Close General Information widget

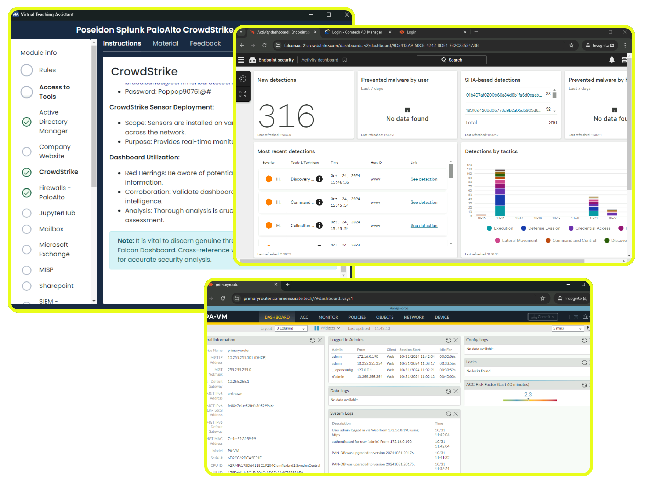(x=320, y=340)
